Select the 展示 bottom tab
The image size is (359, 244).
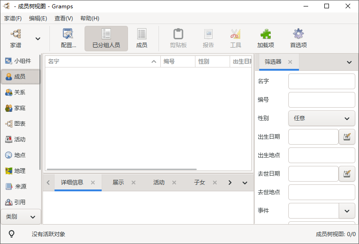coord(118,183)
